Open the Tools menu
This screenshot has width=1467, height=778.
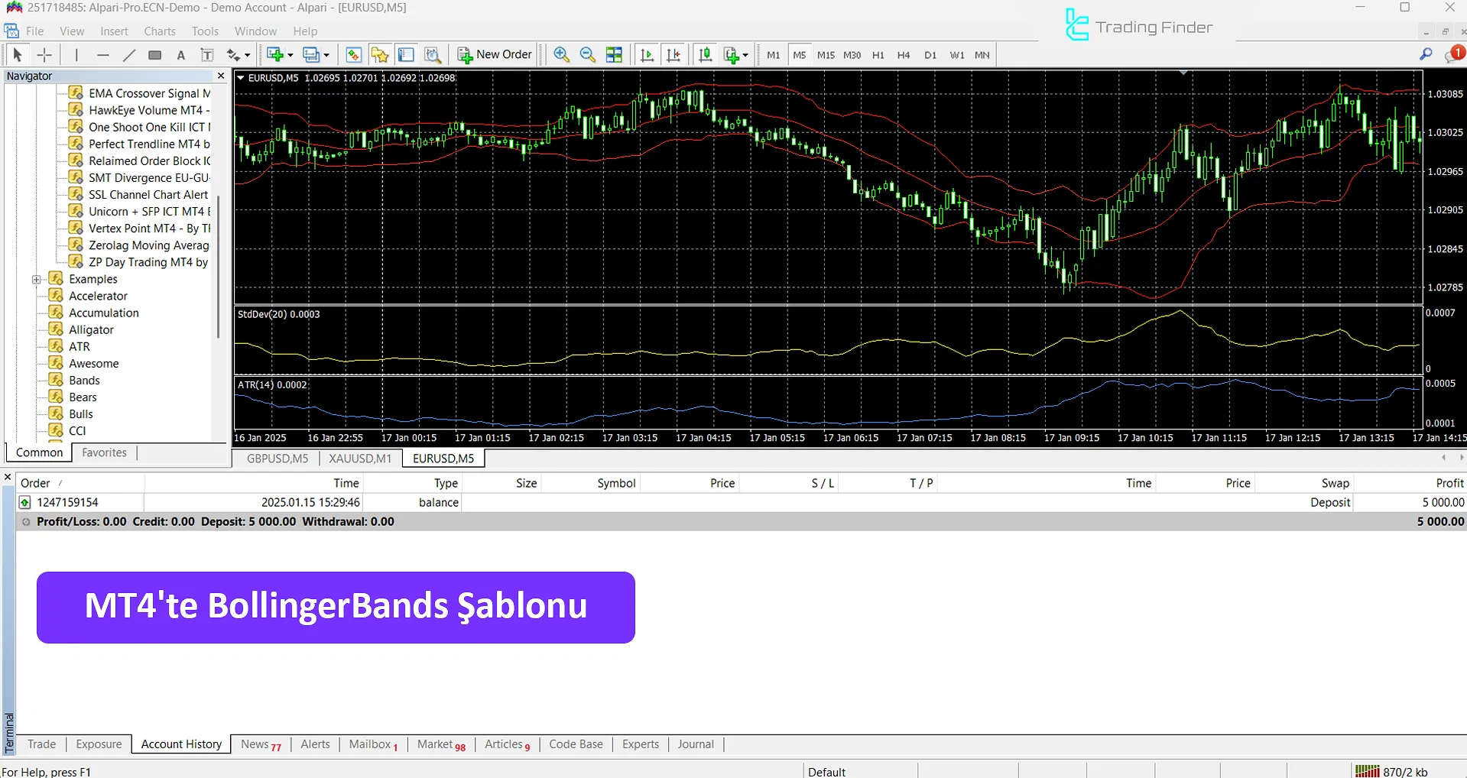[205, 31]
